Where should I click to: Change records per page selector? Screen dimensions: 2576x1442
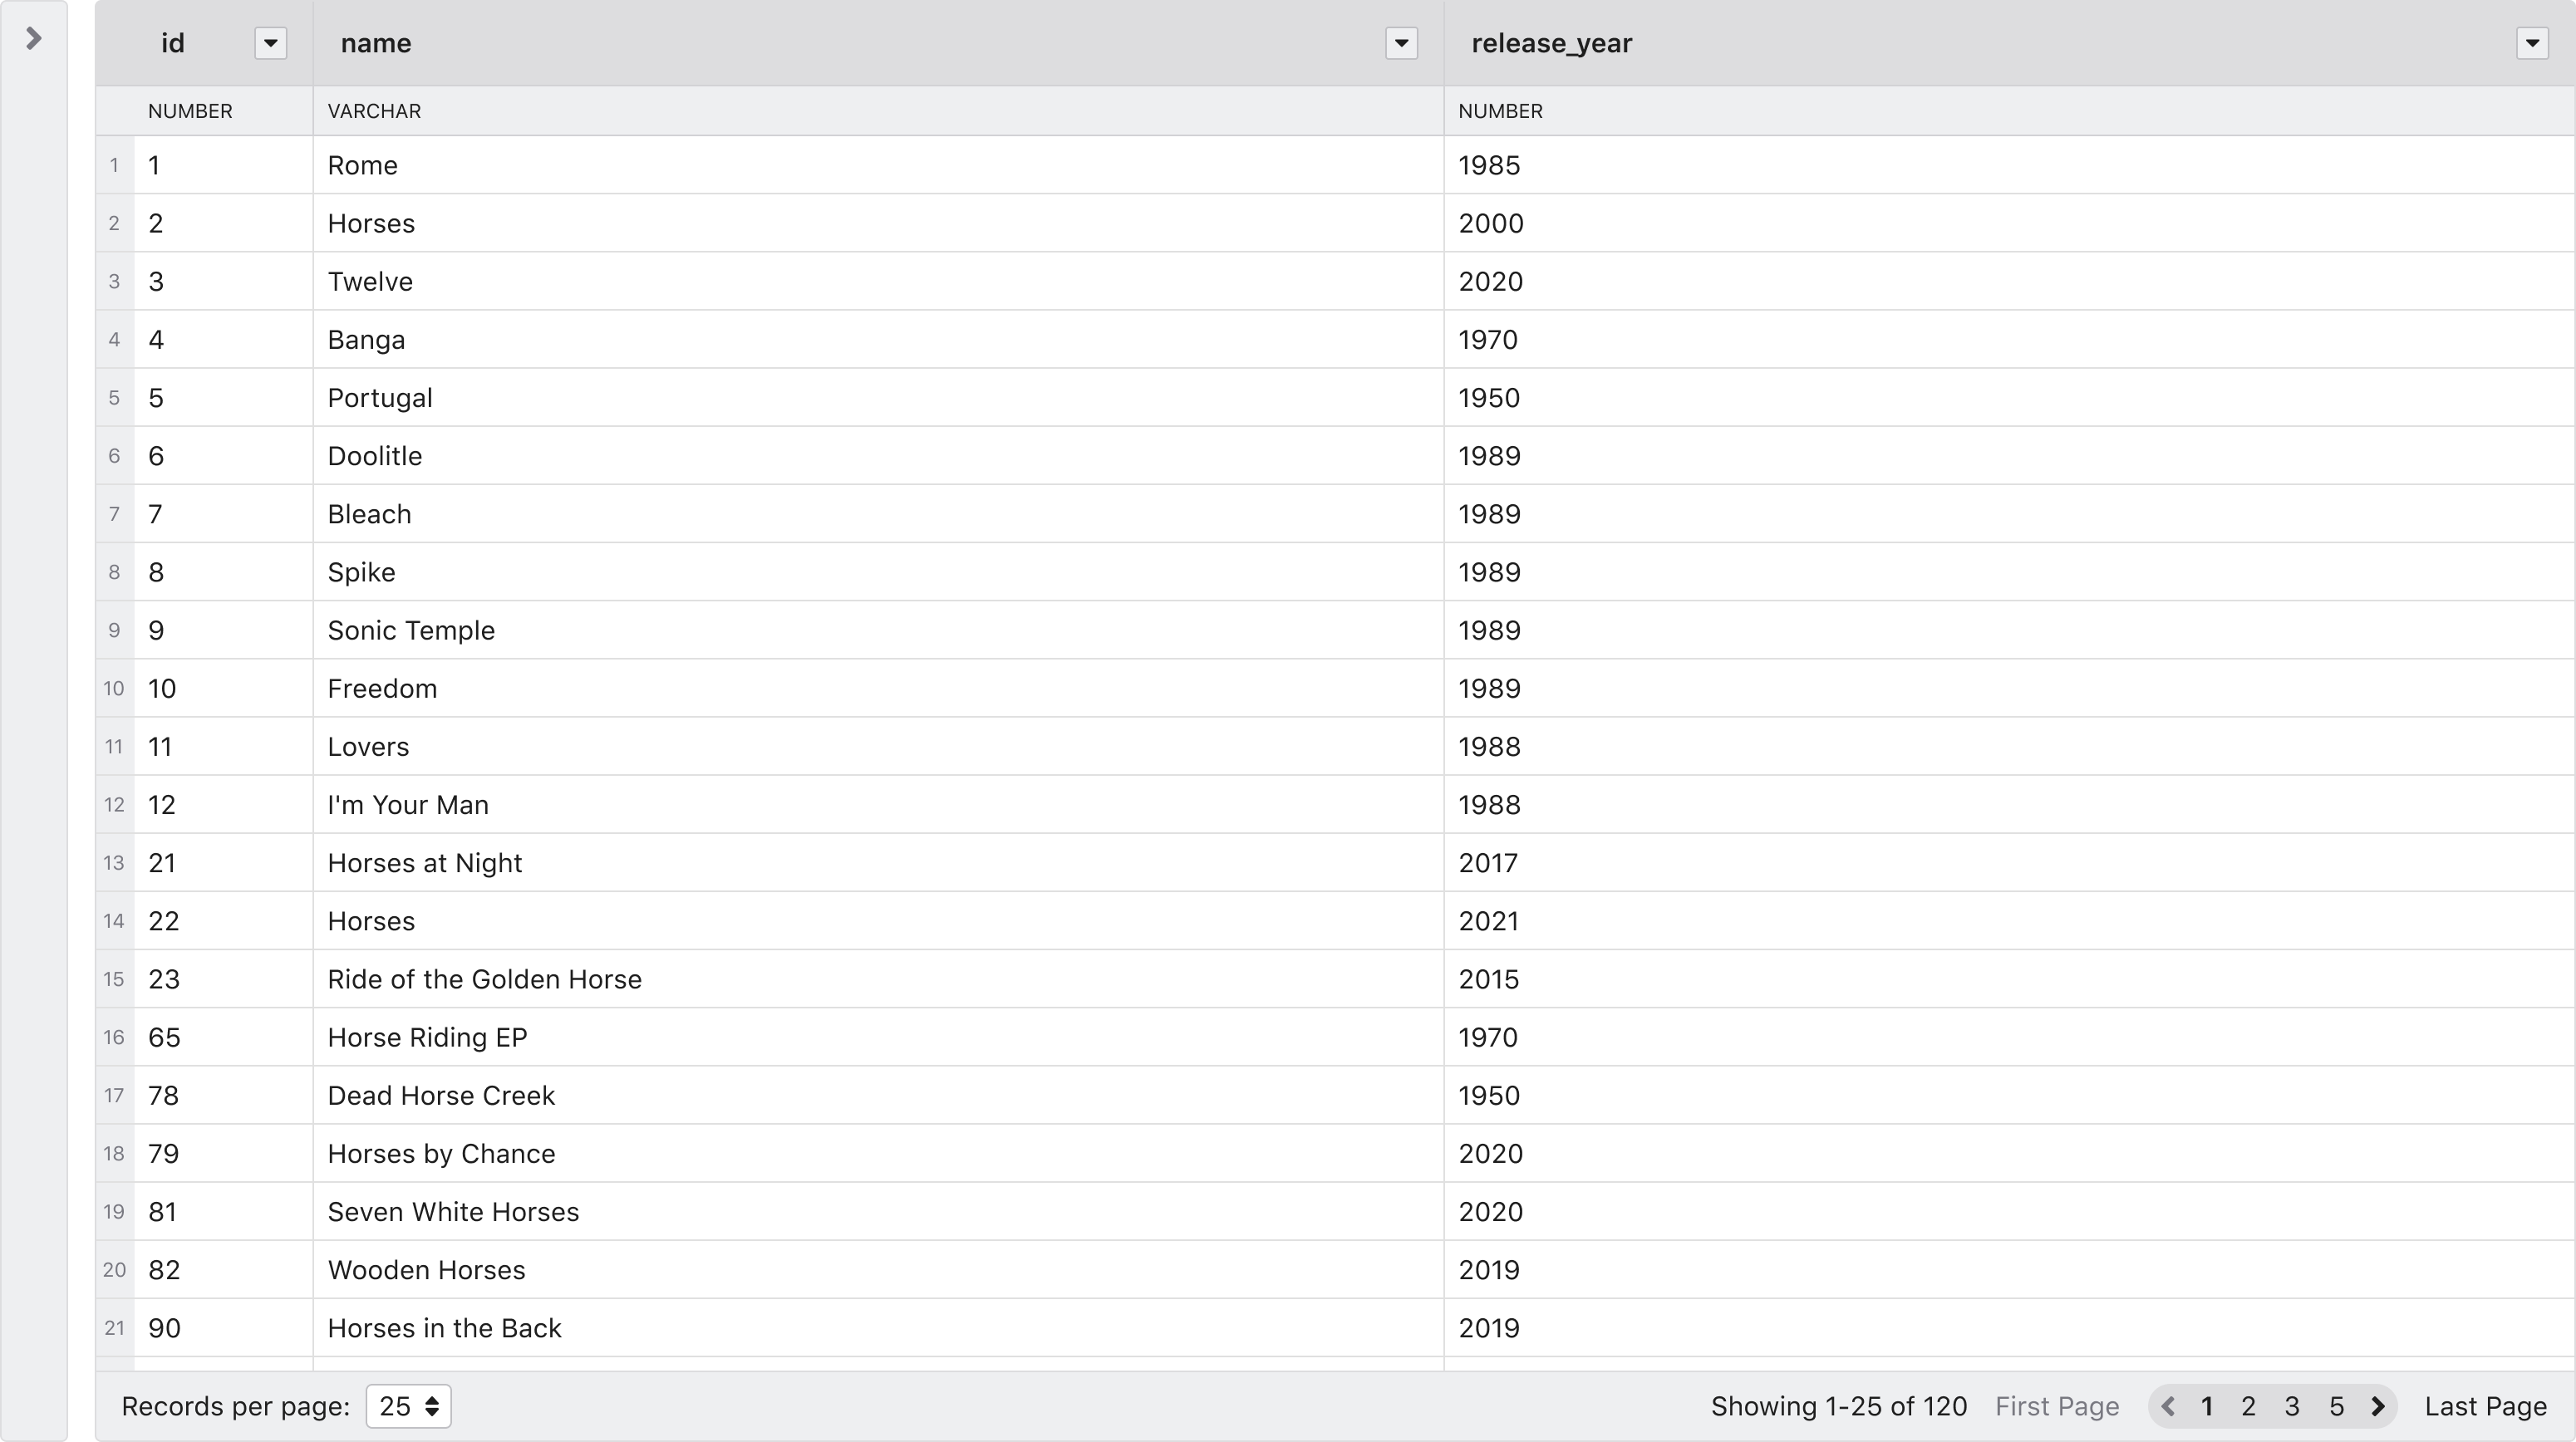pyautogui.click(x=408, y=1406)
